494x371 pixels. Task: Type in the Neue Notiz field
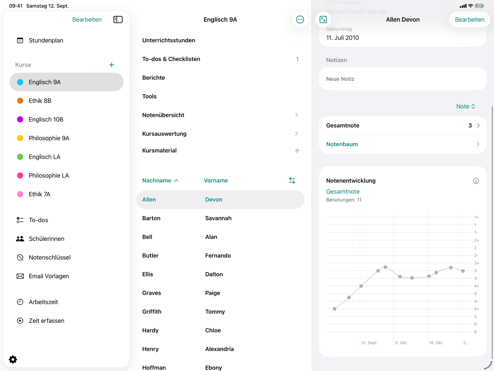click(x=403, y=79)
